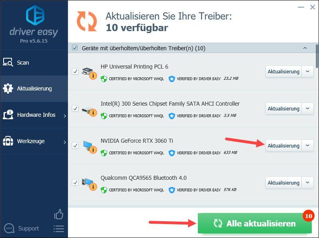Click the thumbs-up feedback icon

pos(59,214)
